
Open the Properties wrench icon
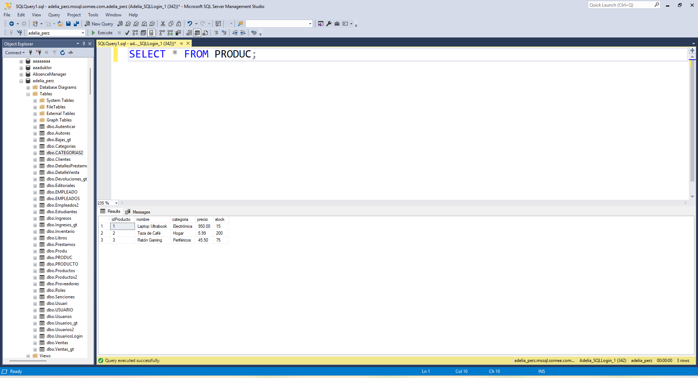329,24
